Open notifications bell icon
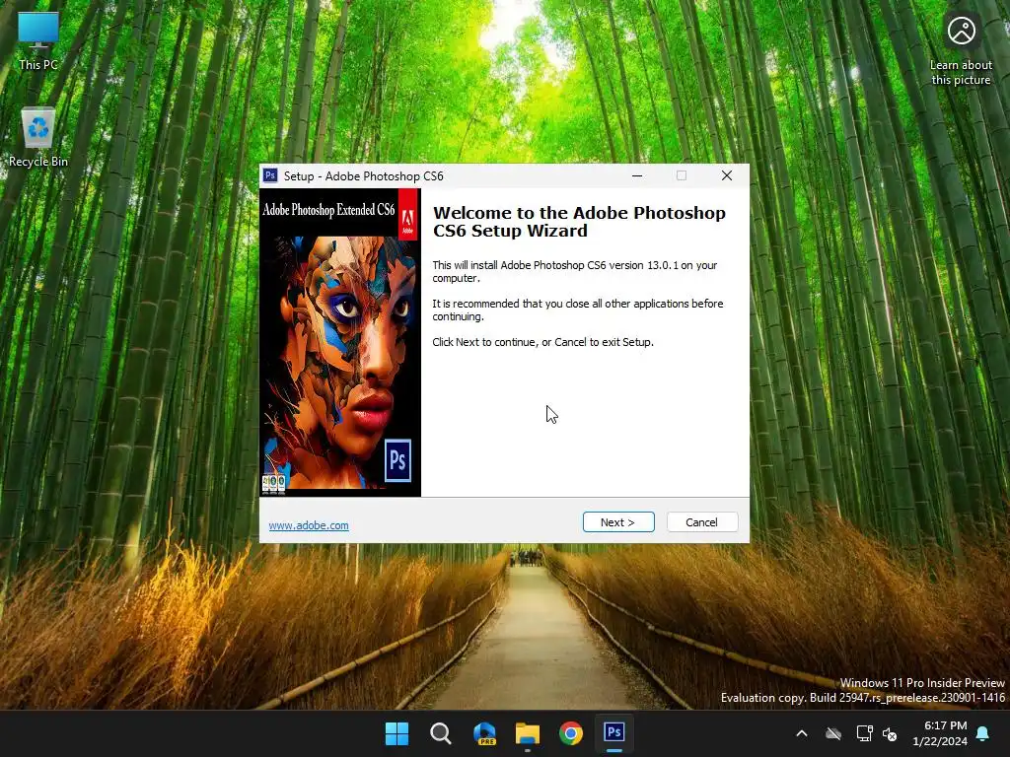Viewport: 1010px width, 757px height. [983, 733]
